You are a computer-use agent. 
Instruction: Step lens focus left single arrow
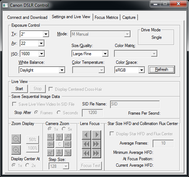(x=86, y=135)
